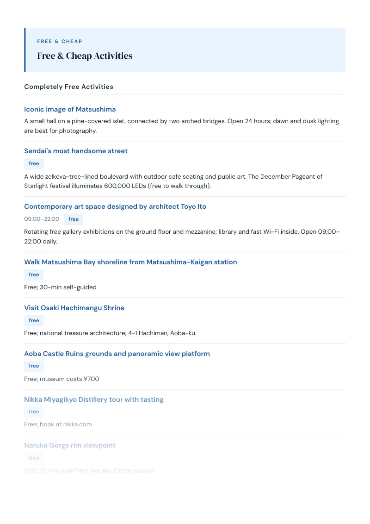The image size is (370, 524).
Task: Open Visit Osaki Hachimangu Shrine entry
Action: pyautogui.click(x=74, y=308)
